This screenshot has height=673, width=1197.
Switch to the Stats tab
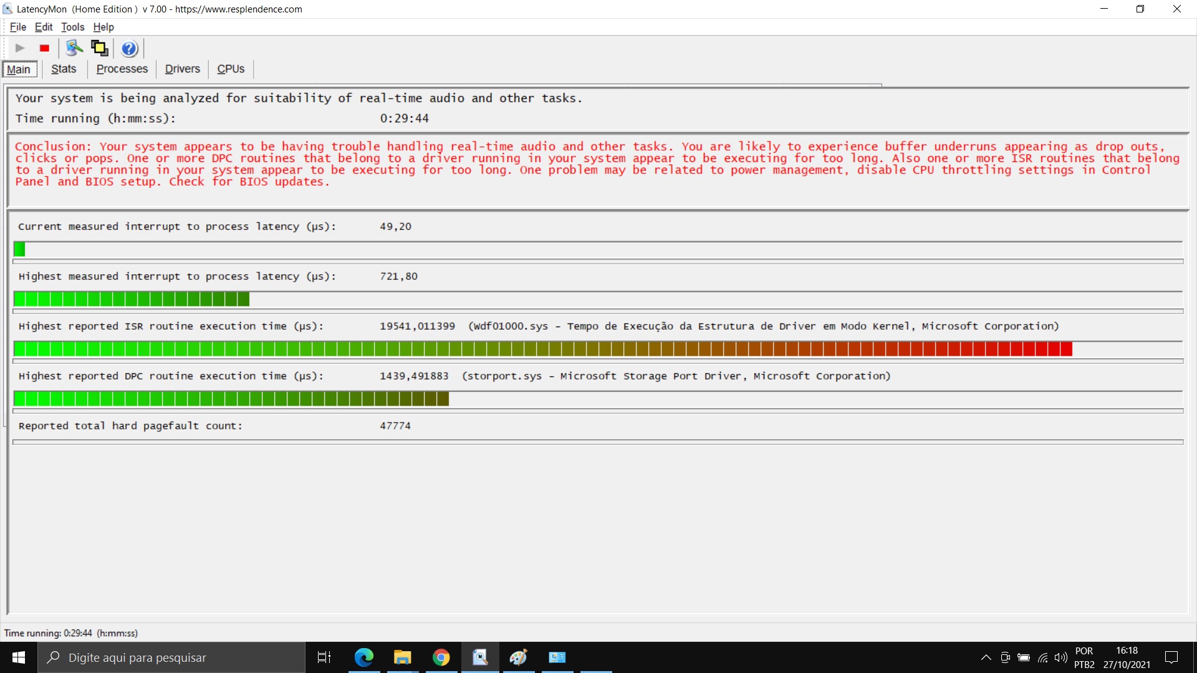(x=64, y=69)
